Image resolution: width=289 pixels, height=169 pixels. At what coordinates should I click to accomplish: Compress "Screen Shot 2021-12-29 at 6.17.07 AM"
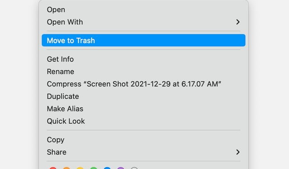(144, 84)
